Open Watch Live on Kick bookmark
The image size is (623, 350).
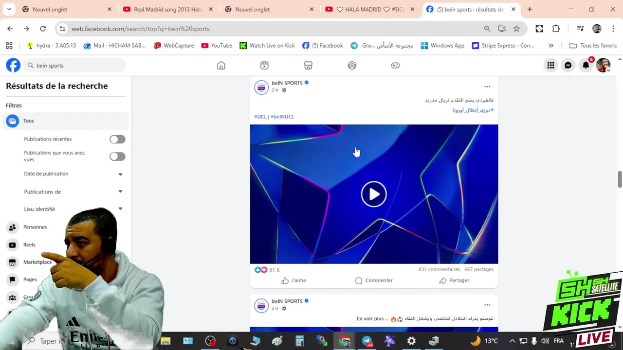[x=267, y=45]
